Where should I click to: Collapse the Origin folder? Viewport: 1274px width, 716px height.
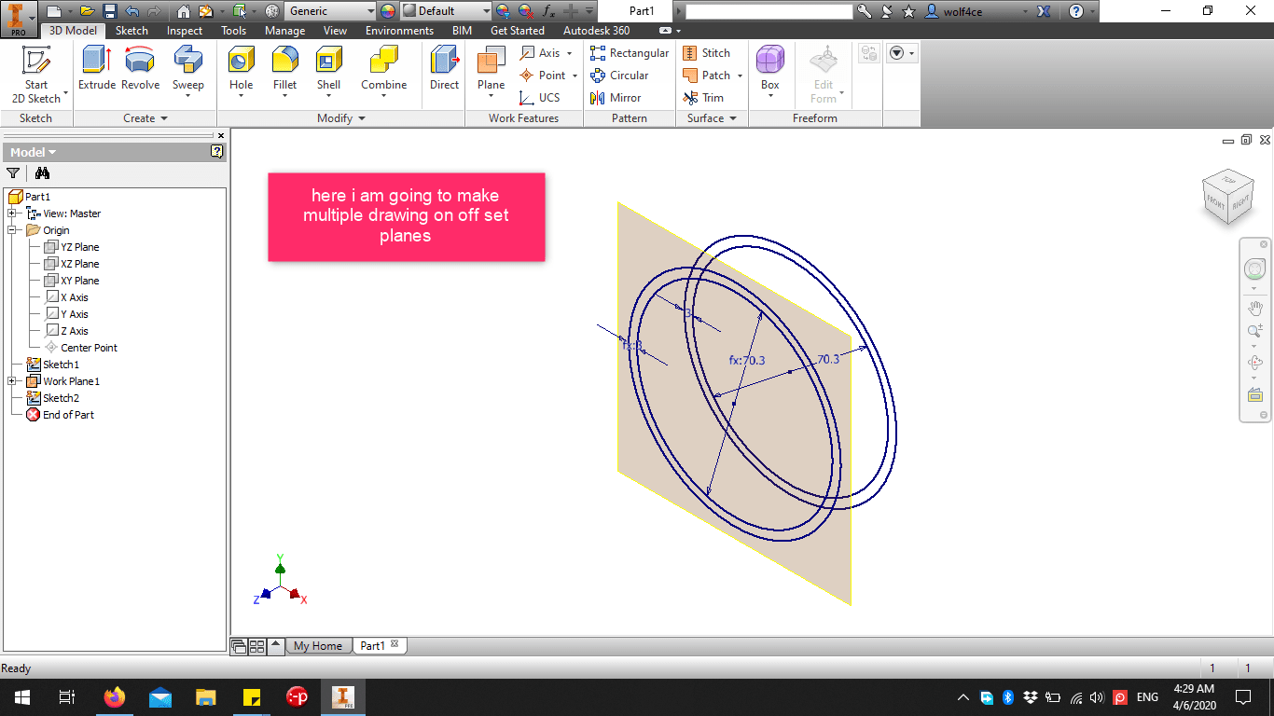pos(12,230)
